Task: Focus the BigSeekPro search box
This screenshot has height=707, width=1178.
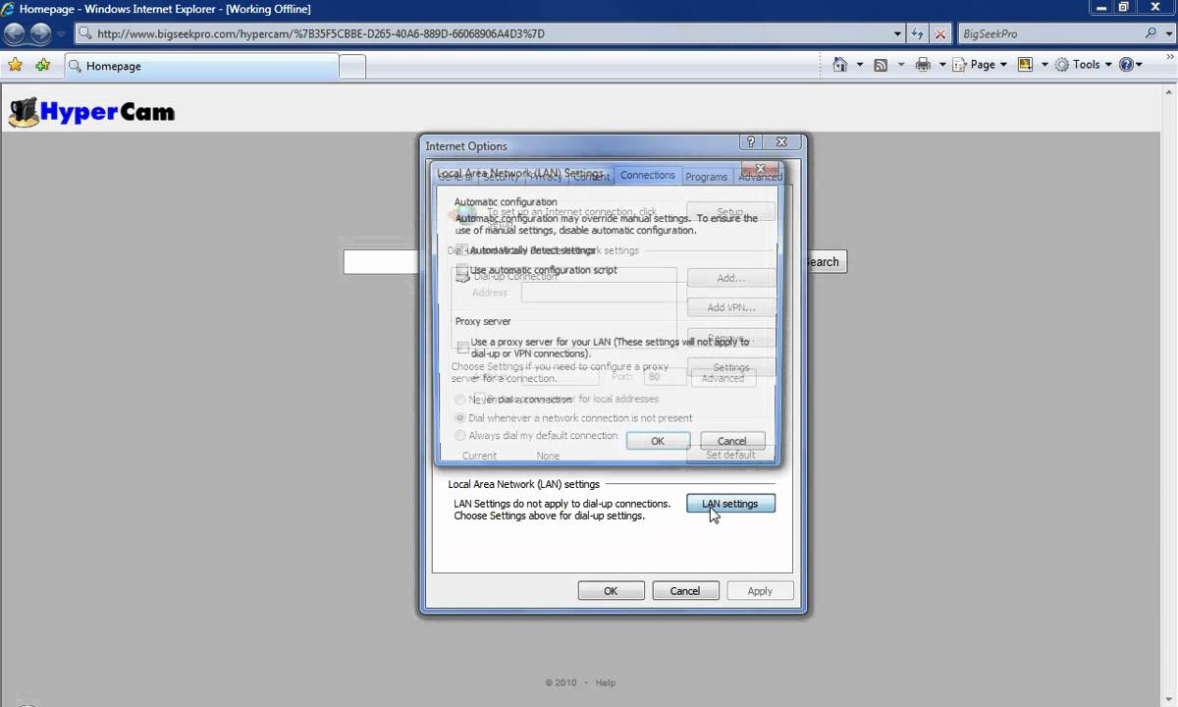Action: [1048, 33]
